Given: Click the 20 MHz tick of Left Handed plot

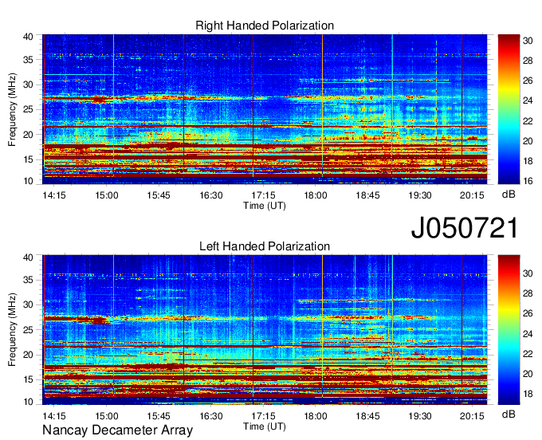Looking at the screenshot, I should click(x=28, y=355).
